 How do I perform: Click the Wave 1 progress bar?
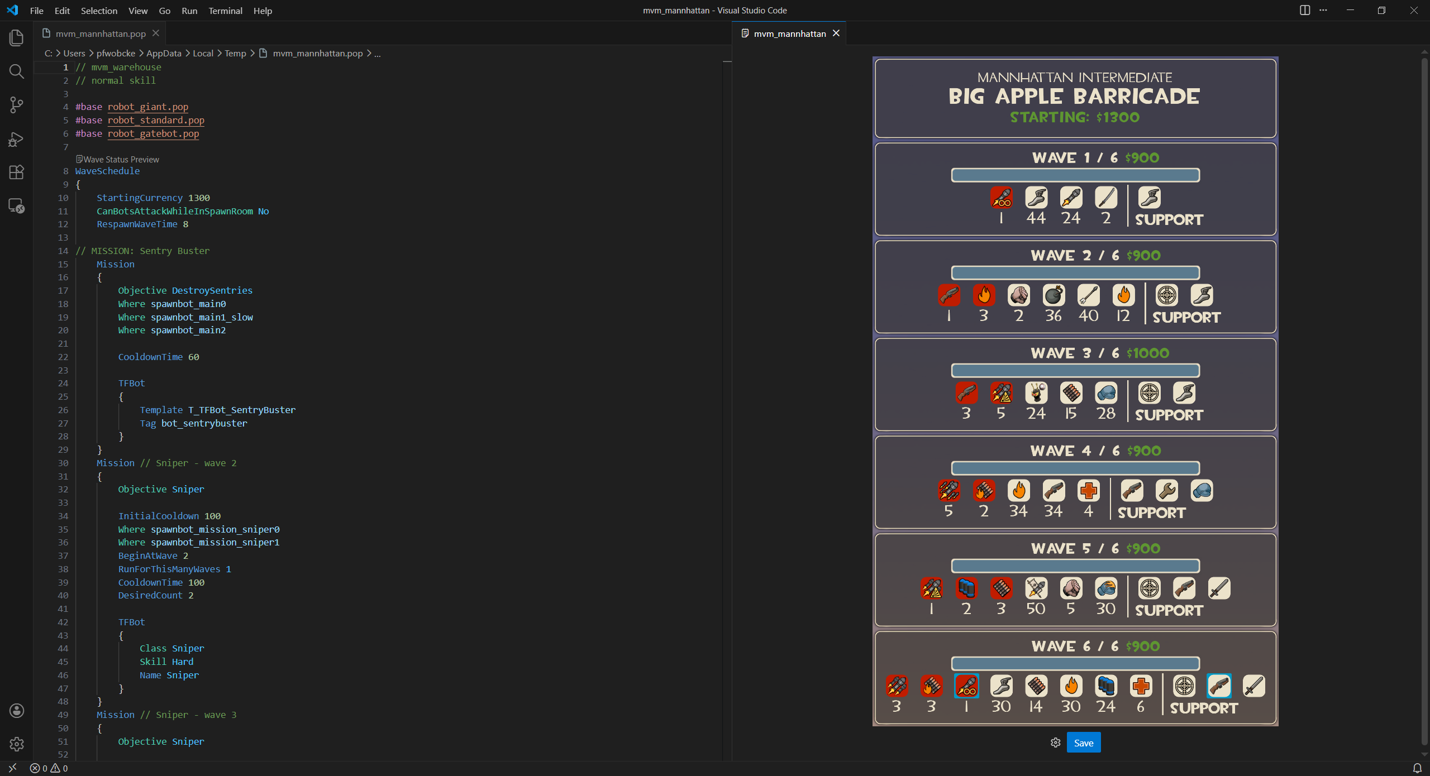pyautogui.click(x=1075, y=175)
